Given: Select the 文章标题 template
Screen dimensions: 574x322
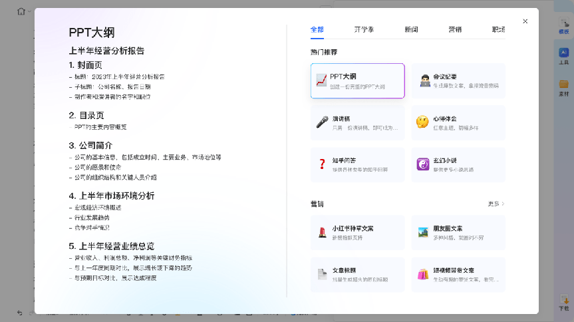Looking at the screenshot, I should tap(357, 274).
